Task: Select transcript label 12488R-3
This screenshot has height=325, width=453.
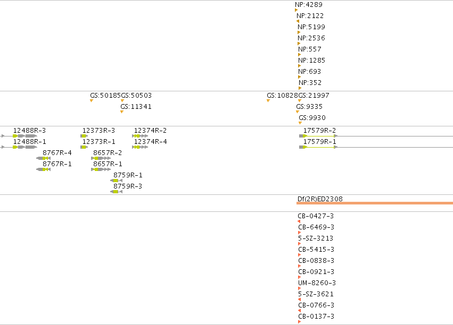Action: click(x=29, y=131)
